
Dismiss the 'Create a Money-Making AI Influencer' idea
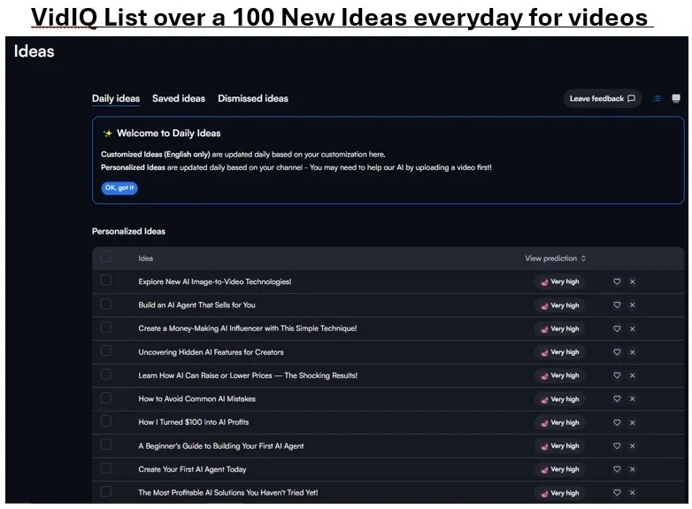[x=633, y=329]
